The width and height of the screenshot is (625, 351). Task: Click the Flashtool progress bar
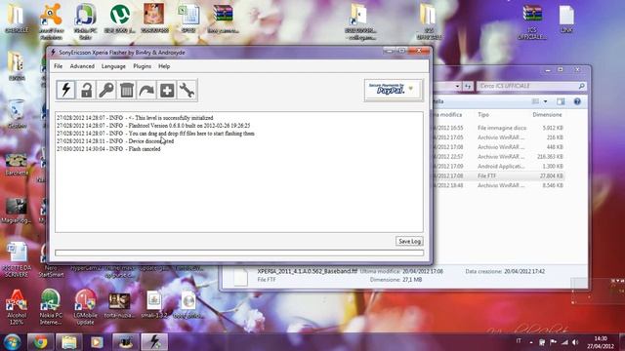point(239,253)
